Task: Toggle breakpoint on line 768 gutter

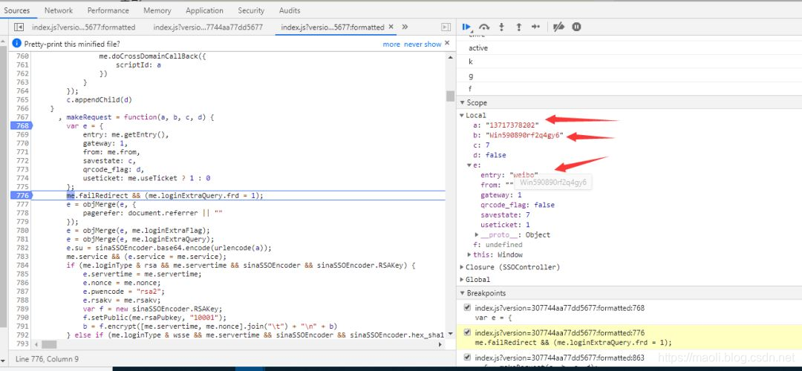Action: pyautogui.click(x=22, y=125)
